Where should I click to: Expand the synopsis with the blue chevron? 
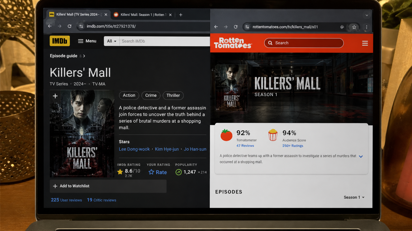(x=361, y=157)
